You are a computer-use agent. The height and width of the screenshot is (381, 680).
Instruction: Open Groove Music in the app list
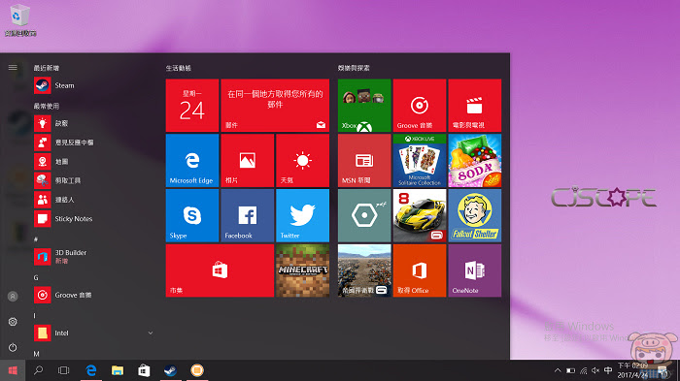(93, 295)
